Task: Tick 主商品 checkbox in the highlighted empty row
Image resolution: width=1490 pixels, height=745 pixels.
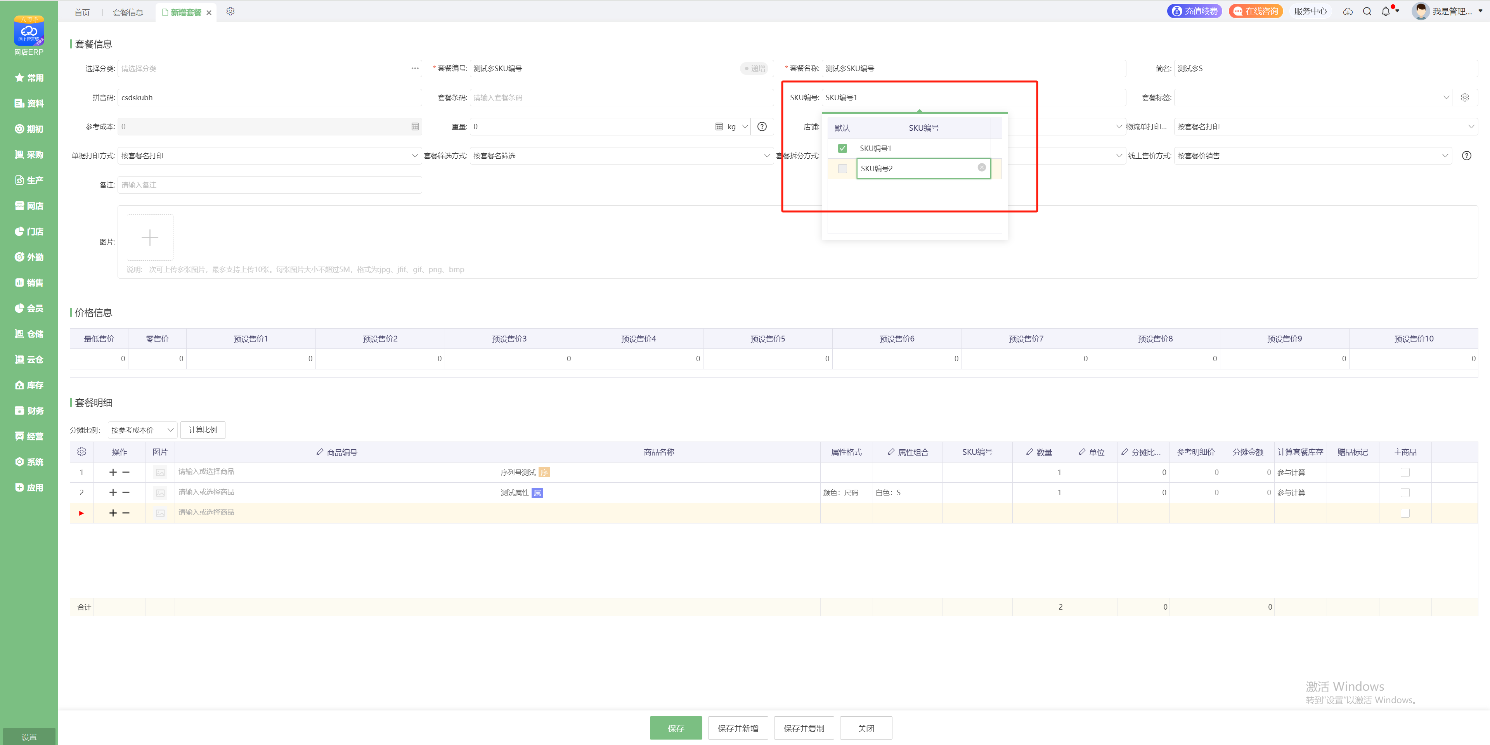Action: pyautogui.click(x=1405, y=513)
